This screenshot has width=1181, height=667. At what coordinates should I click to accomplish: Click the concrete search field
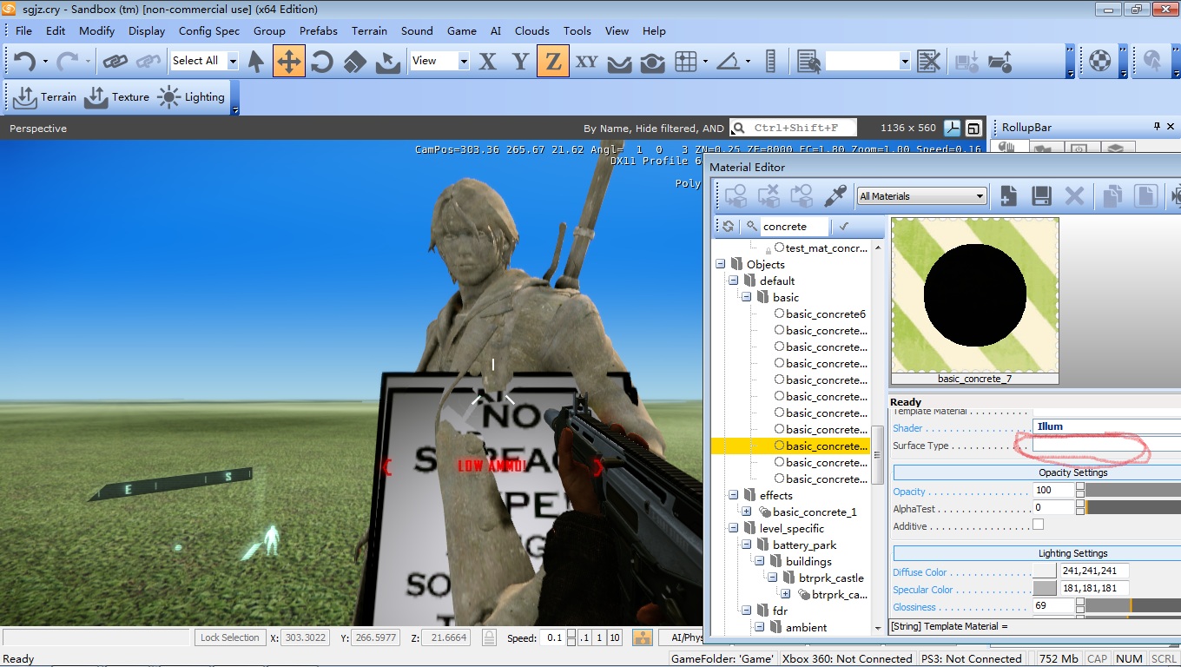tap(794, 227)
